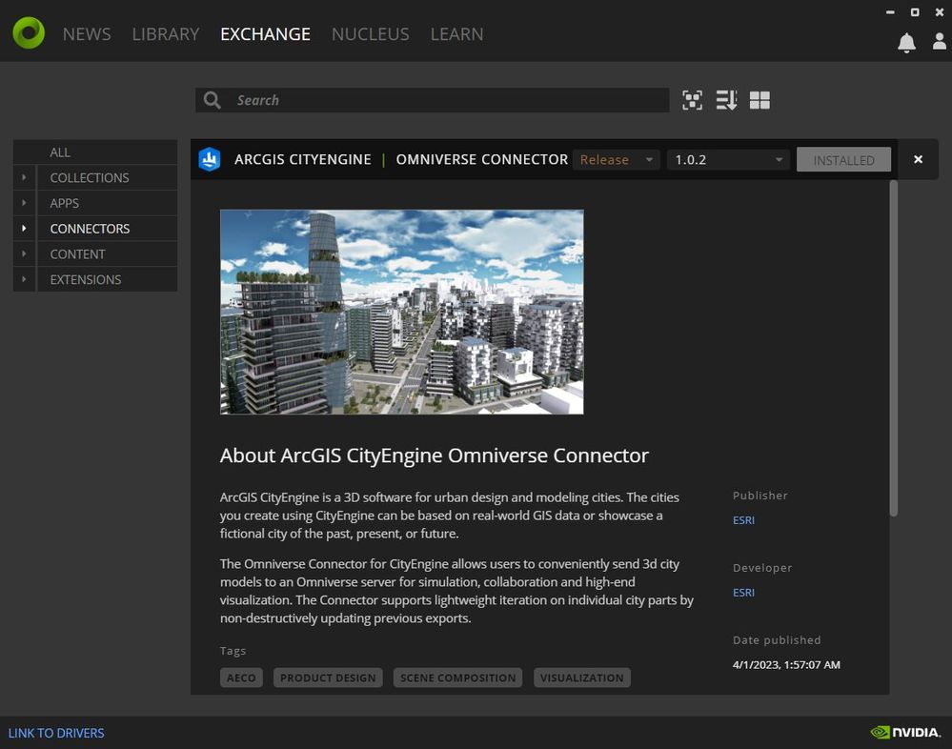Expand the APPS category arrow
Screen dimensions: 952x749
coord(24,203)
